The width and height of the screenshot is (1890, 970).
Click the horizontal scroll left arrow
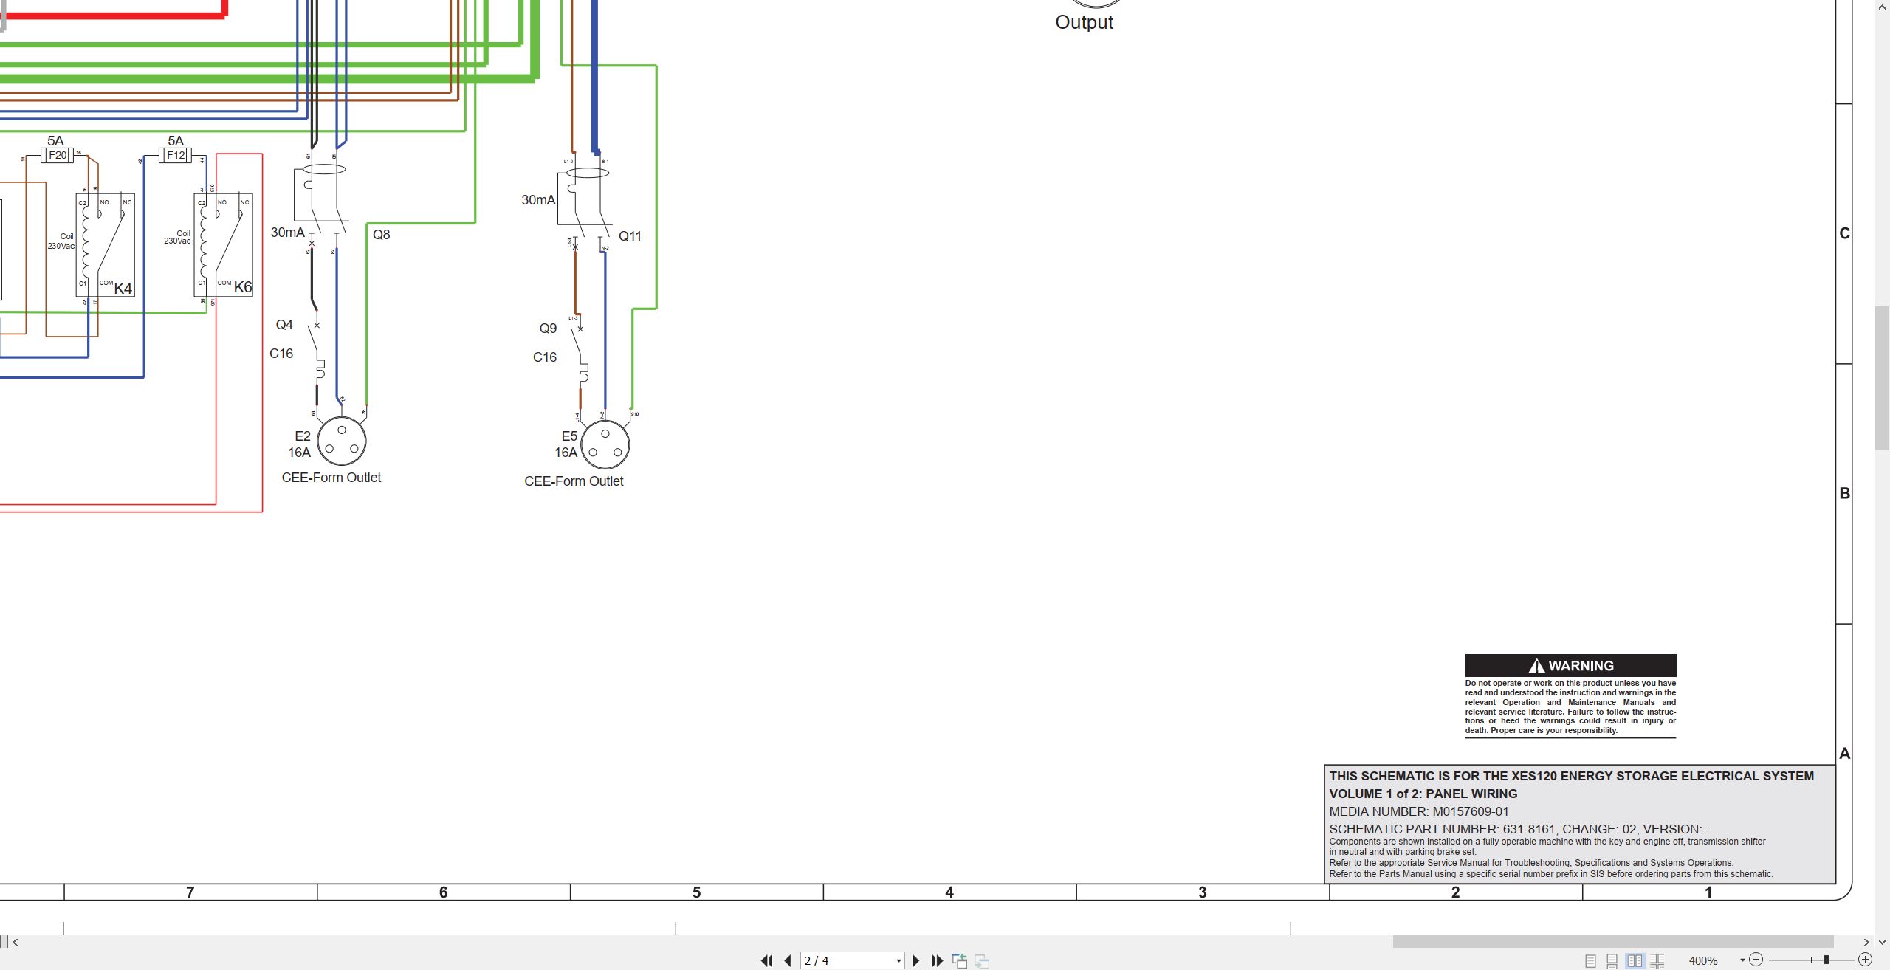point(16,942)
